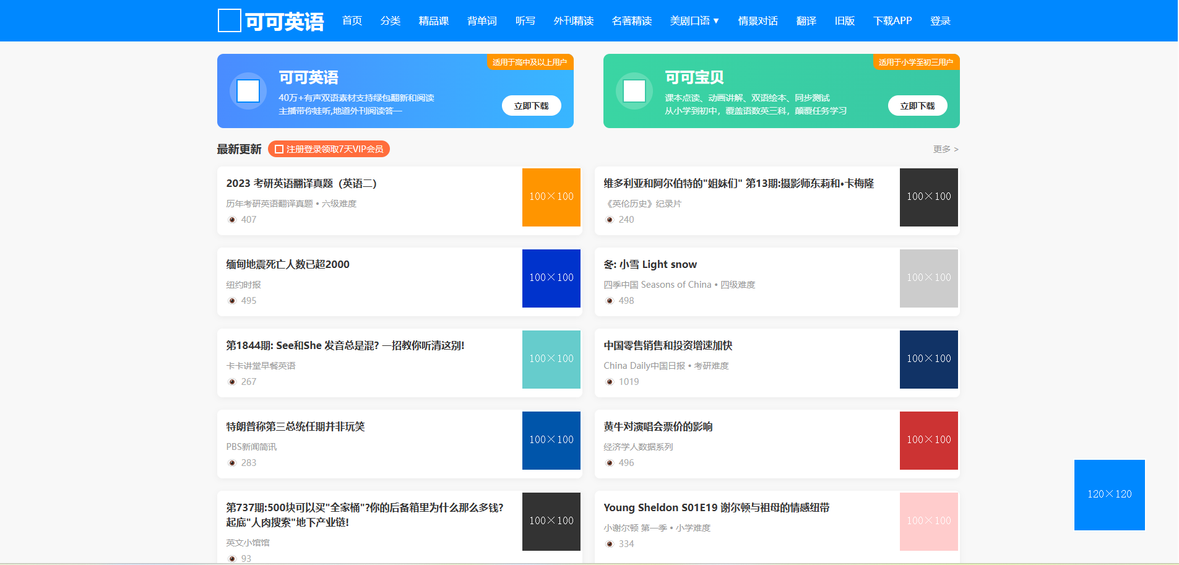Click view count icon beside 1019
1179x565 pixels.
click(x=610, y=382)
